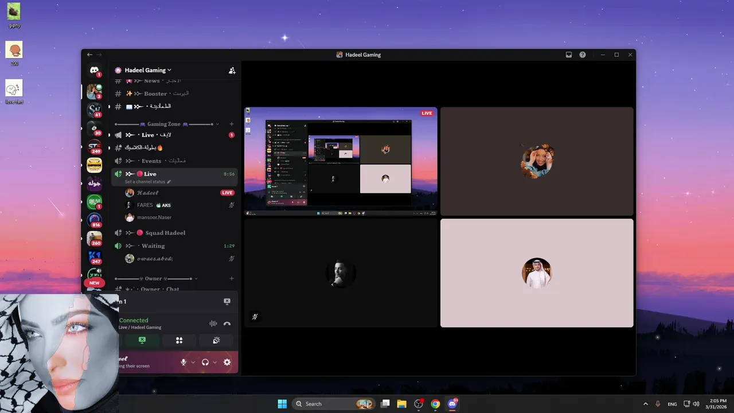Open Google Chrome from taskbar

pyautogui.click(x=435, y=404)
